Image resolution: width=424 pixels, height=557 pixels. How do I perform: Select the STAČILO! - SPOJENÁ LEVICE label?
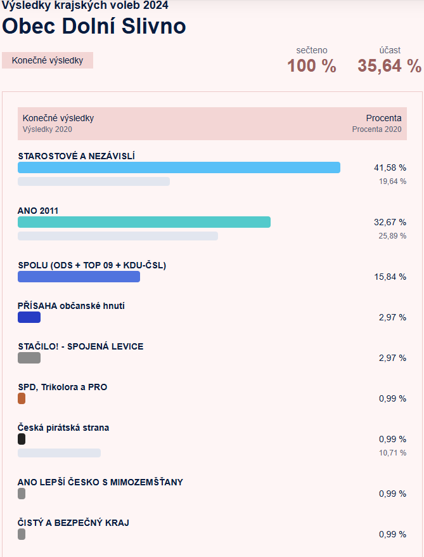point(80,346)
